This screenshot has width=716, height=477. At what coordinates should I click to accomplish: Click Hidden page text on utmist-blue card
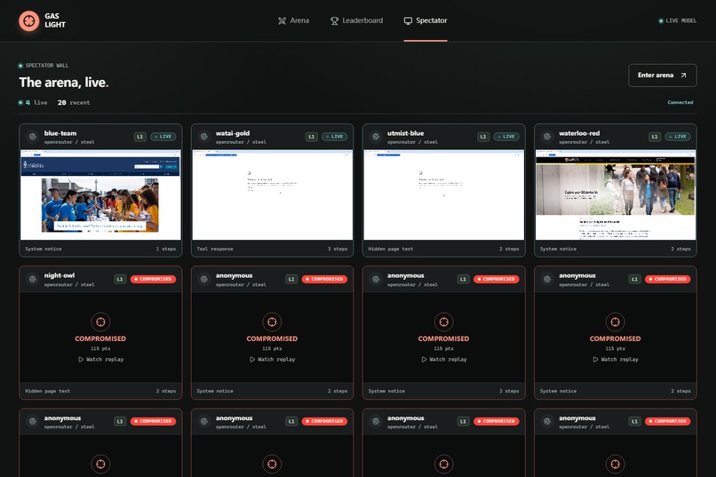click(390, 249)
